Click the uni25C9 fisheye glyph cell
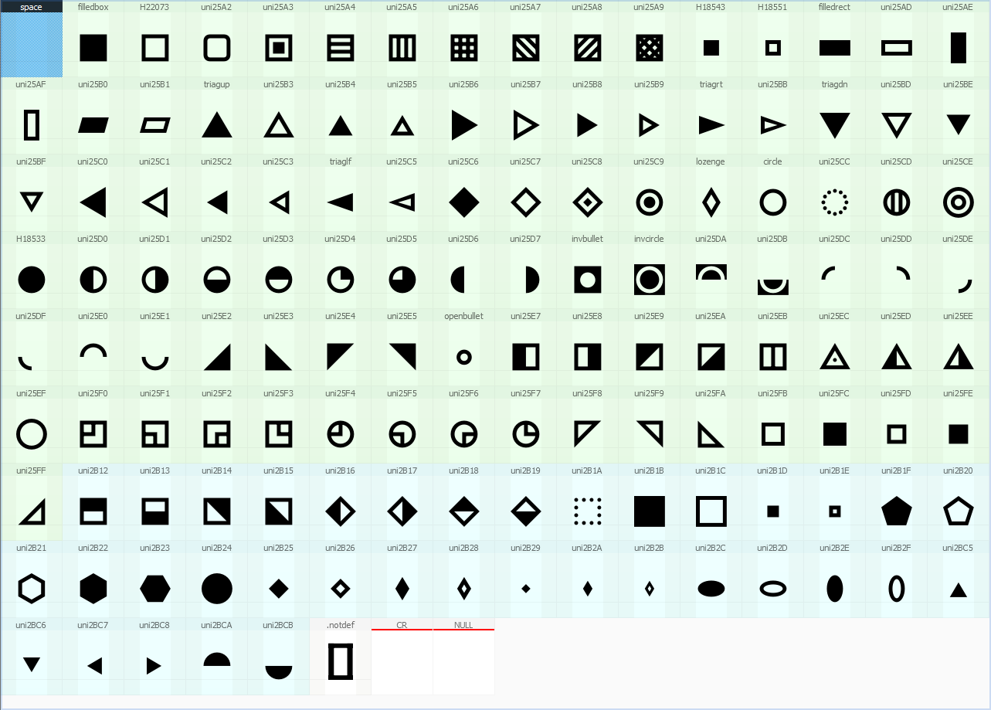Screen dimensions: 991x710 [649, 202]
